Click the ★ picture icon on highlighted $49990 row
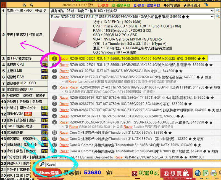 point(203,59)
